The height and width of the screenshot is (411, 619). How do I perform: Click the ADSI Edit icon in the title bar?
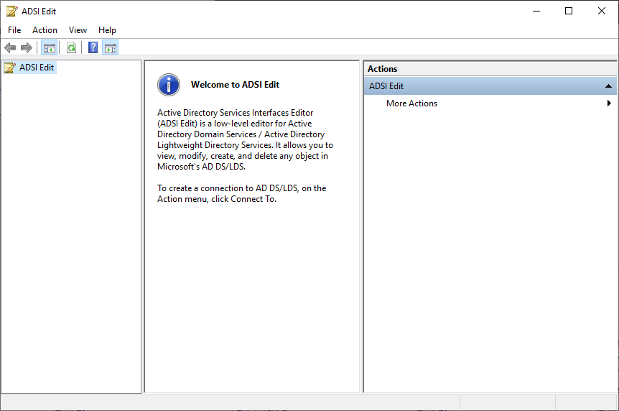click(x=11, y=11)
